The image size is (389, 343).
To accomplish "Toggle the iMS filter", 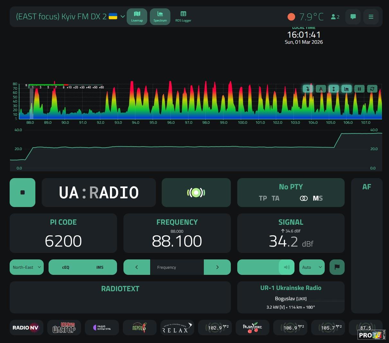I will click(100, 267).
